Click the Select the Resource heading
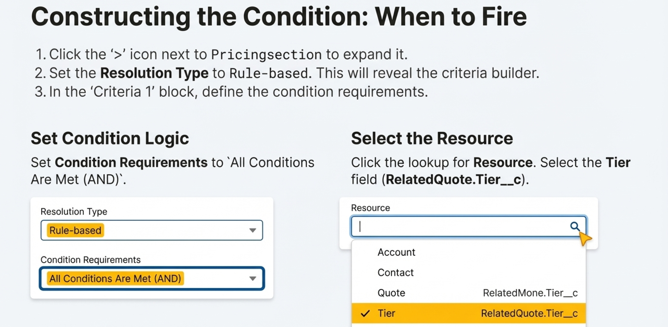This screenshot has width=668, height=327. [432, 138]
